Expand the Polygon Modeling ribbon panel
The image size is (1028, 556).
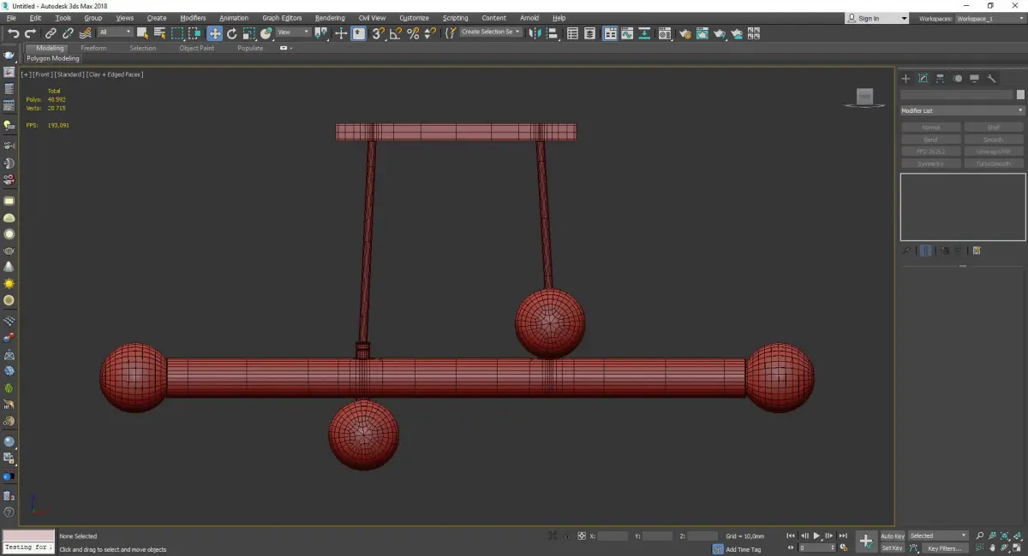click(52, 58)
